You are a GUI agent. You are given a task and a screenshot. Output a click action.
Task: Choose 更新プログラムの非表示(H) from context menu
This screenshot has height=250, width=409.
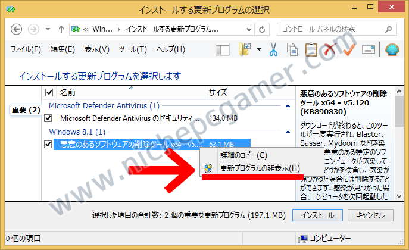pyautogui.click(x=262, y=168)
